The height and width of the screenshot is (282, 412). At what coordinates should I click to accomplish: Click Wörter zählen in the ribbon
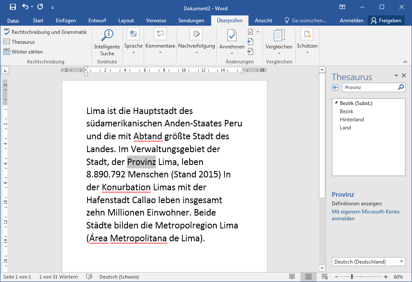tap(23, 52)
